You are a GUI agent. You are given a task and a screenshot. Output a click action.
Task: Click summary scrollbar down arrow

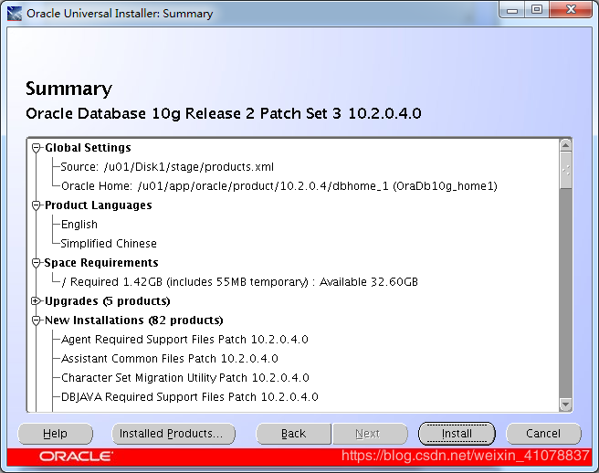tap(565, 404)
